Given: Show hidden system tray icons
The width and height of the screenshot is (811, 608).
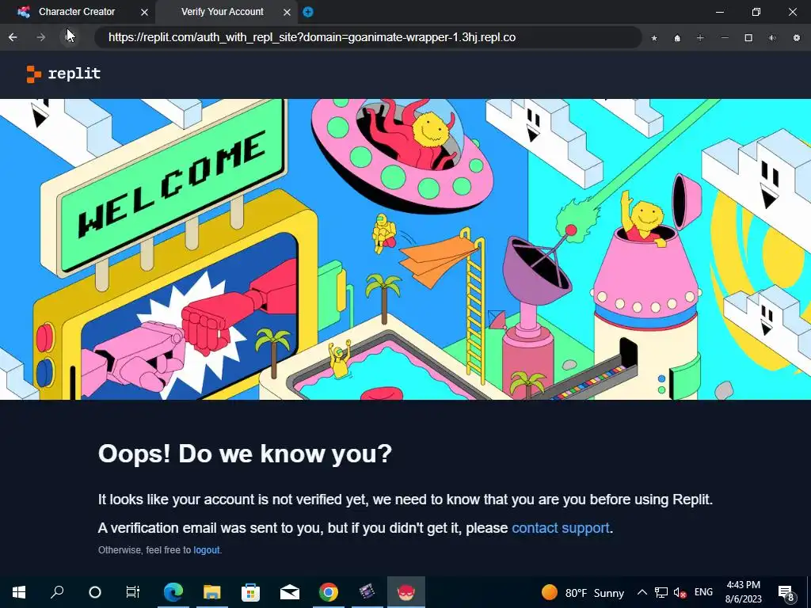Looking at the screenshot, I should point(642,592).
